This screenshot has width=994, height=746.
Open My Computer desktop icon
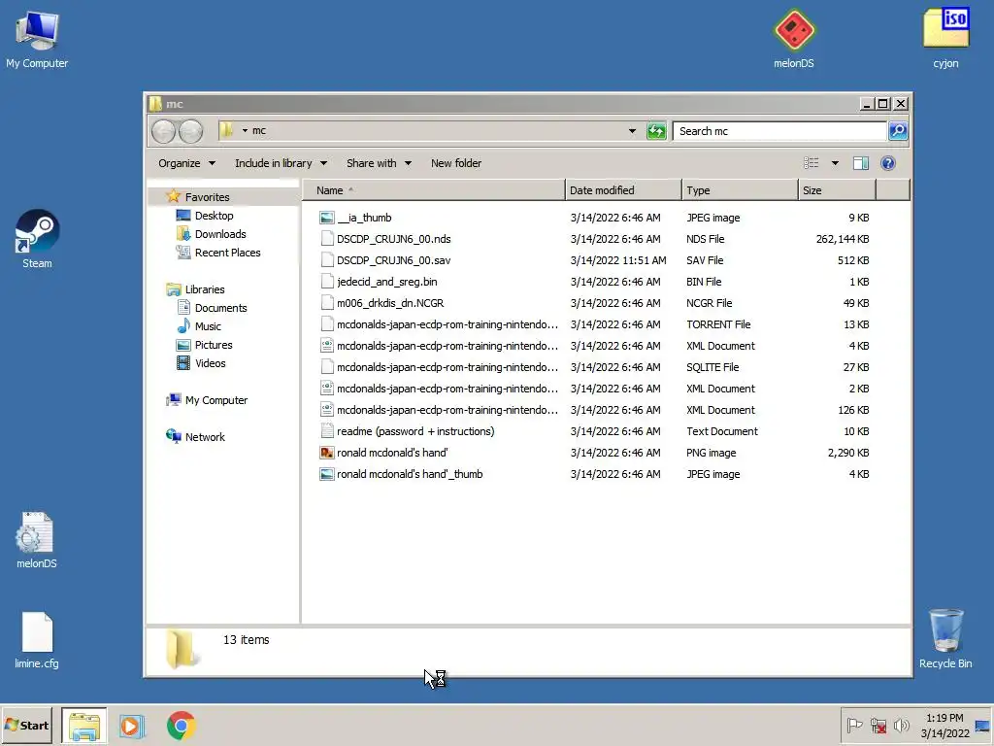coord(37,39)
